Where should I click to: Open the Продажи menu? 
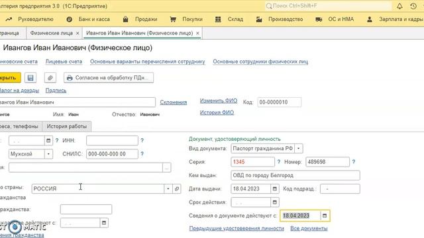pos(146,19)
